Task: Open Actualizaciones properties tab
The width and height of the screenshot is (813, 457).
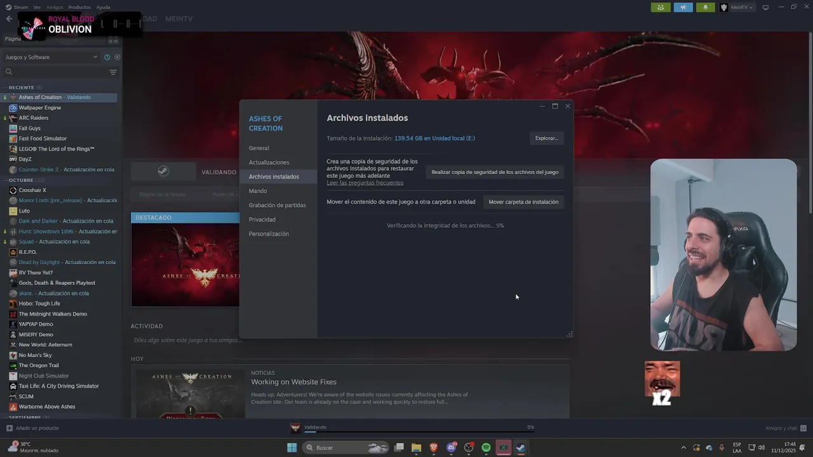Action: pos(269,162)
